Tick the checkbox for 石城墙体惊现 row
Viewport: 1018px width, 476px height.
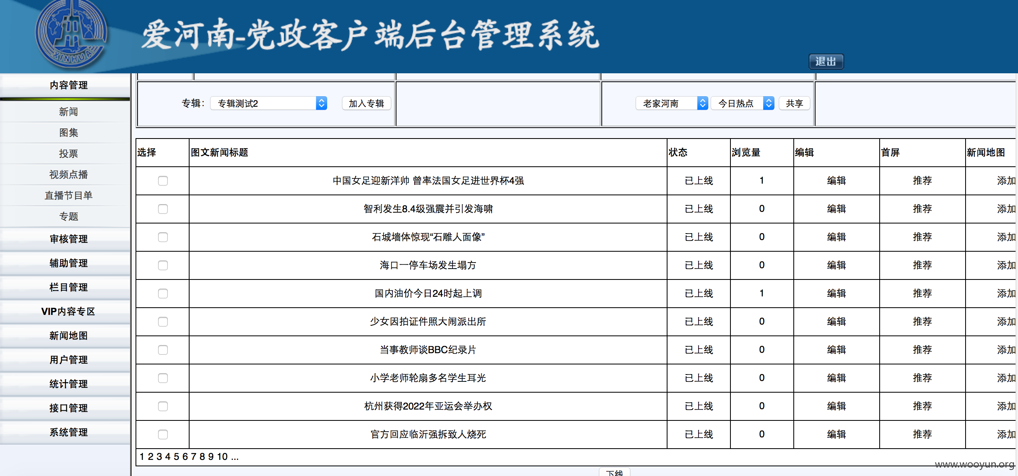pos(163,237)
